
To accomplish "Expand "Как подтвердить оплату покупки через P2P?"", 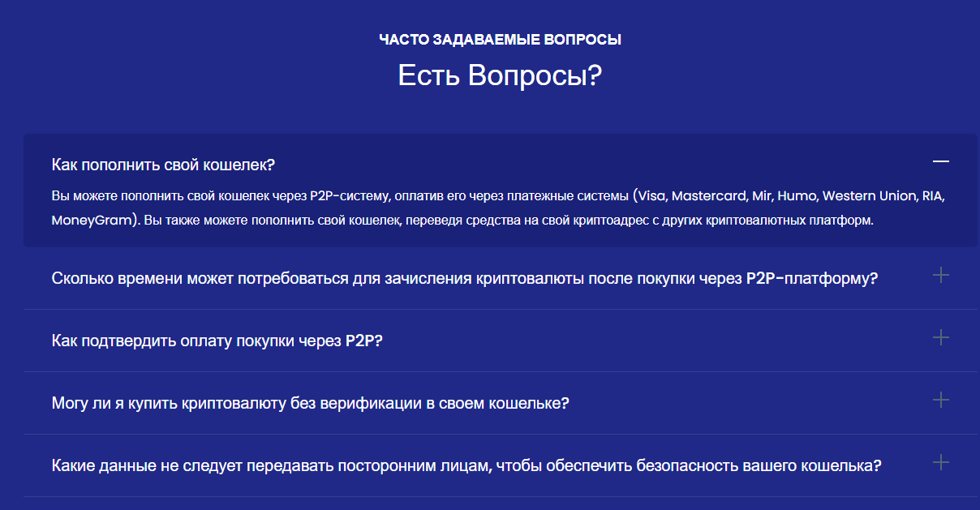I will coord(217,341).
